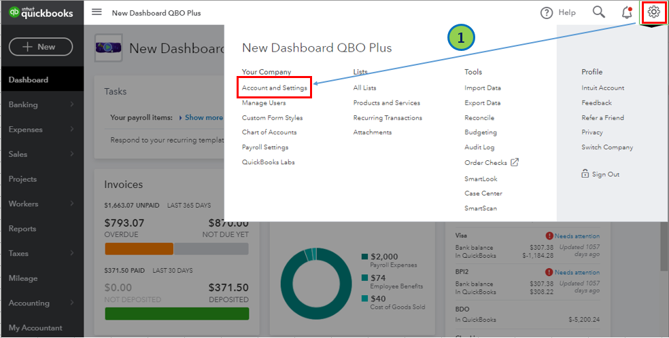Open QuickBooks Labs
This screenshot has height=338, width=669.
[269, 162]
